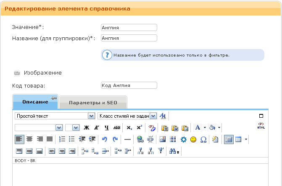Click the 'Изображение' link
Image resolution: width=282 pixels, height=186 pixels.
point(42,72)
